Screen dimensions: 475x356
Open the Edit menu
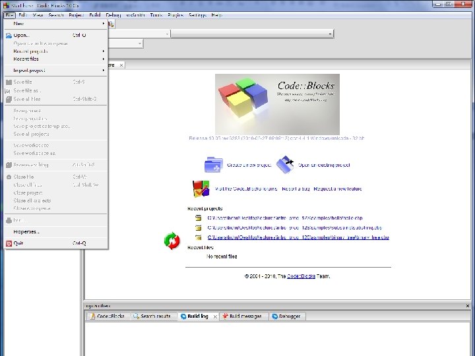[23, 15]
